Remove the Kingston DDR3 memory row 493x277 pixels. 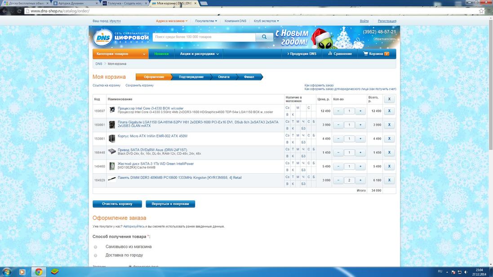[x=389, y=180]
